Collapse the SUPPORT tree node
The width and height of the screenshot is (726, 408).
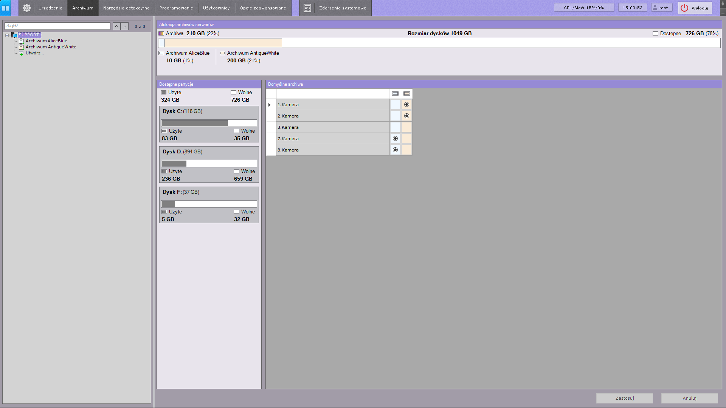pos(7,35)
